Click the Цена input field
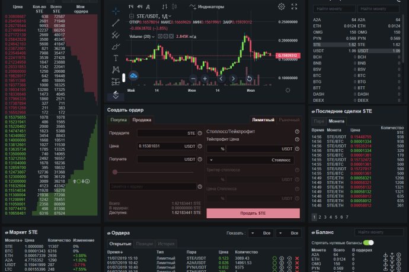Viewport: 409px width, 272px height. click(167, 146)
